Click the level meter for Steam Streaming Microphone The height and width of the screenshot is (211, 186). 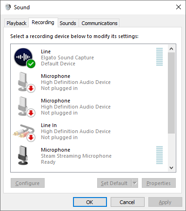point(159,155)
